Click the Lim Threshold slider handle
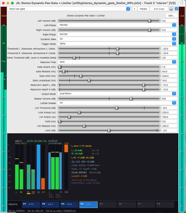 [117, 108]
